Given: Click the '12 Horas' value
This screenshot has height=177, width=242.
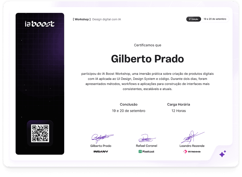Looking at the screenshot, I should point(178,111).
